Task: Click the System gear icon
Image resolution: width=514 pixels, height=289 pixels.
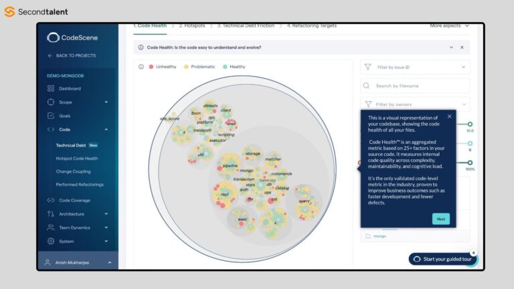Action: [x=50, y=241]
